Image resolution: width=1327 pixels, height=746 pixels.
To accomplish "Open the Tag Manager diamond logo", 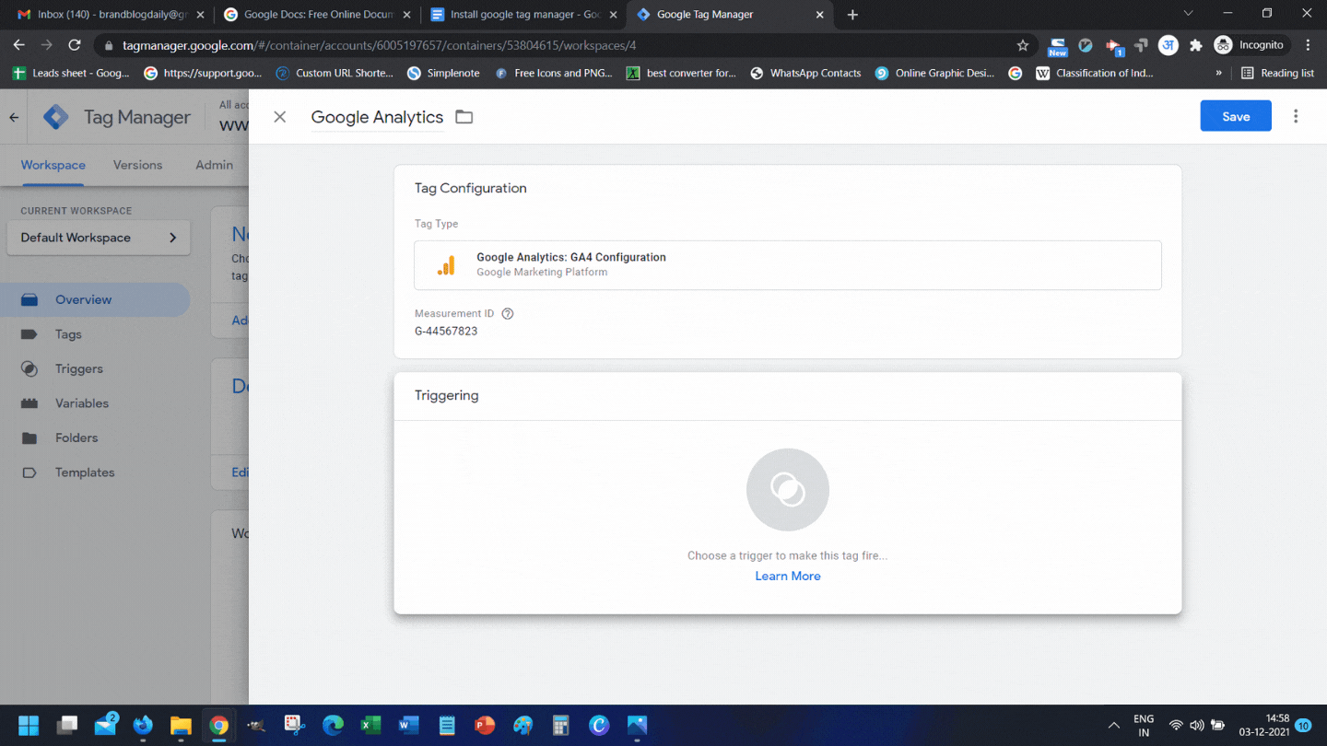I will click(56, 117).
